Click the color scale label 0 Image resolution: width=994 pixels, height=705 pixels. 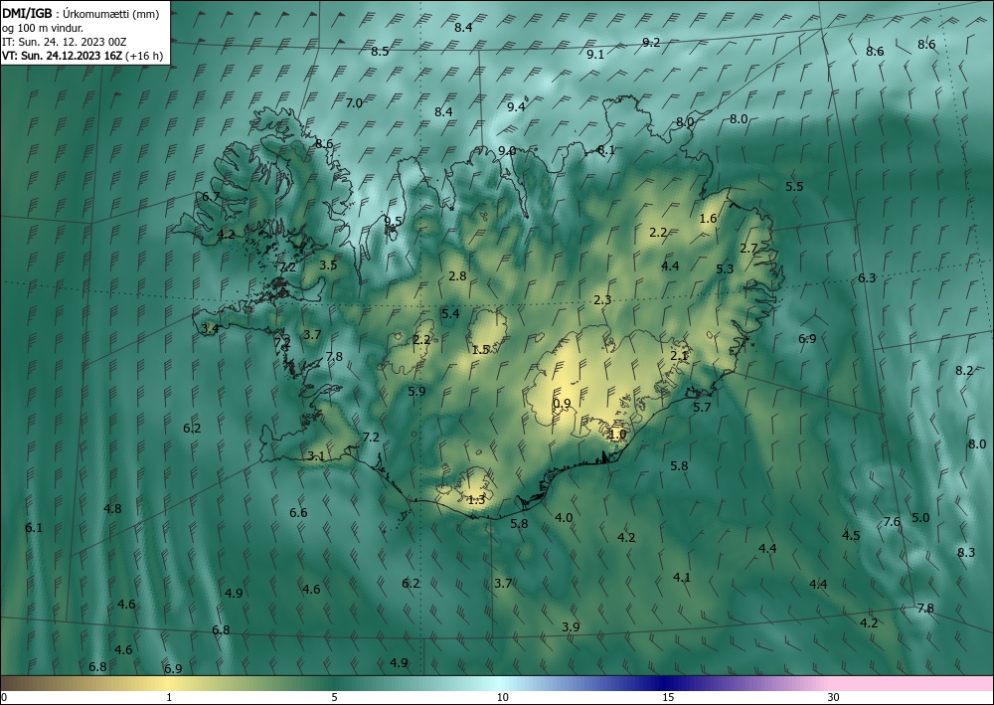point(4,698)
